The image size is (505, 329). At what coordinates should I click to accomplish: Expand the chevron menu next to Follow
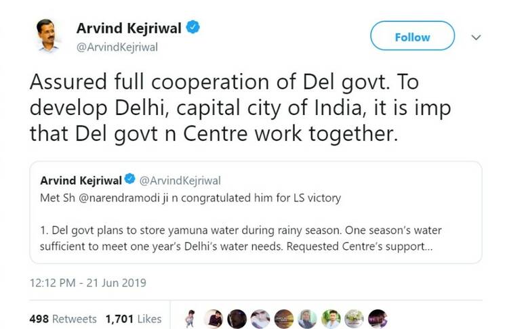(476, 37)
